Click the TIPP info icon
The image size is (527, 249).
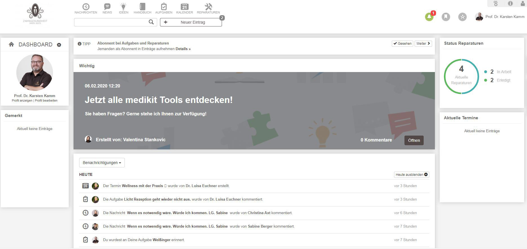pos(79,44)
